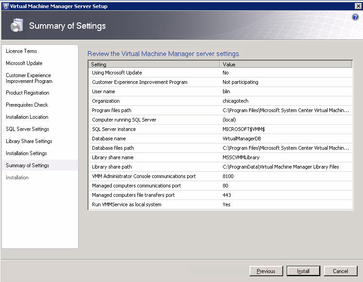Click the blue help question mark icon
363x282 pixels.
click(355, 17)
